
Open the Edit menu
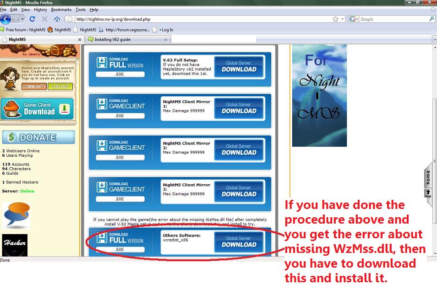(14, 10)
